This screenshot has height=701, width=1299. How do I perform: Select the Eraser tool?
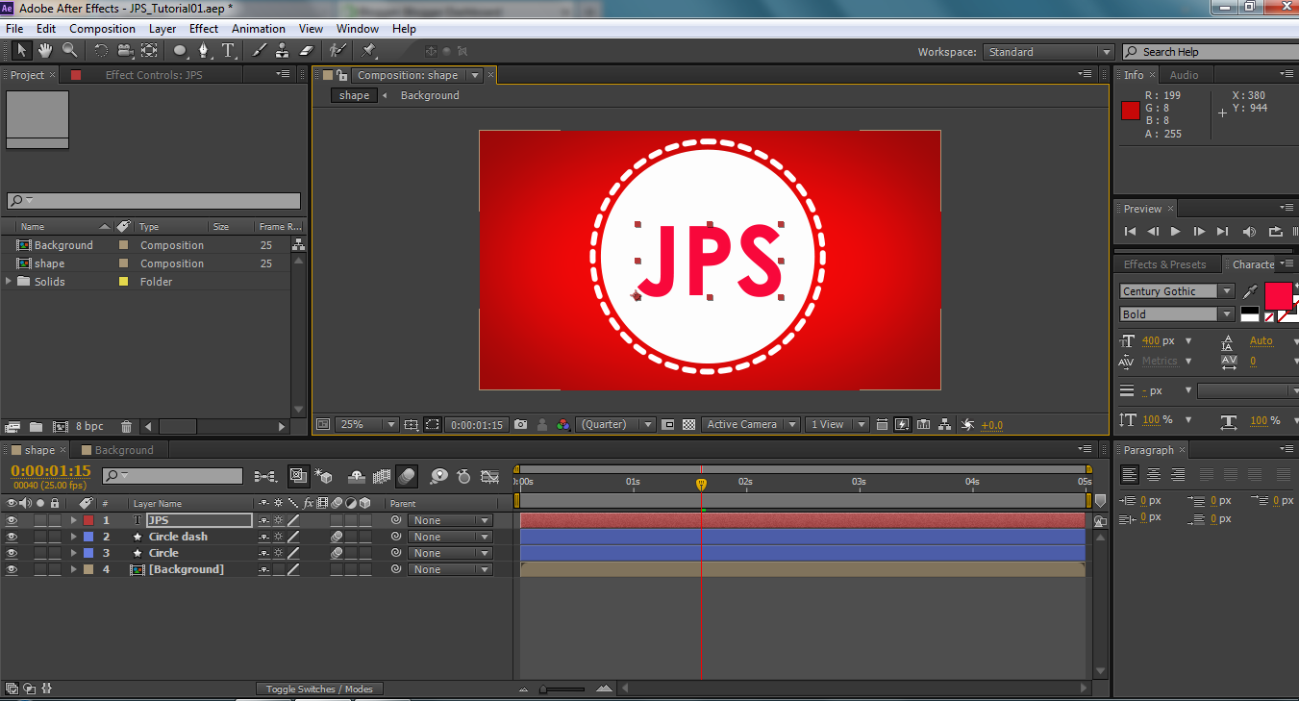coord(307,51)
